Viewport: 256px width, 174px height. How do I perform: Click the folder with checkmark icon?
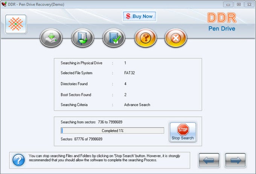point(114,38)
